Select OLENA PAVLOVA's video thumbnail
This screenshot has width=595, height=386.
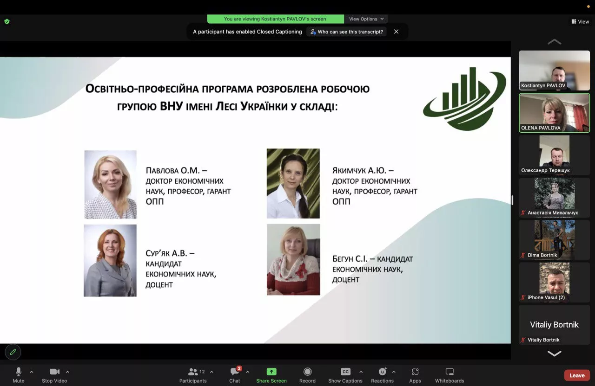click(x=554, y=111)
